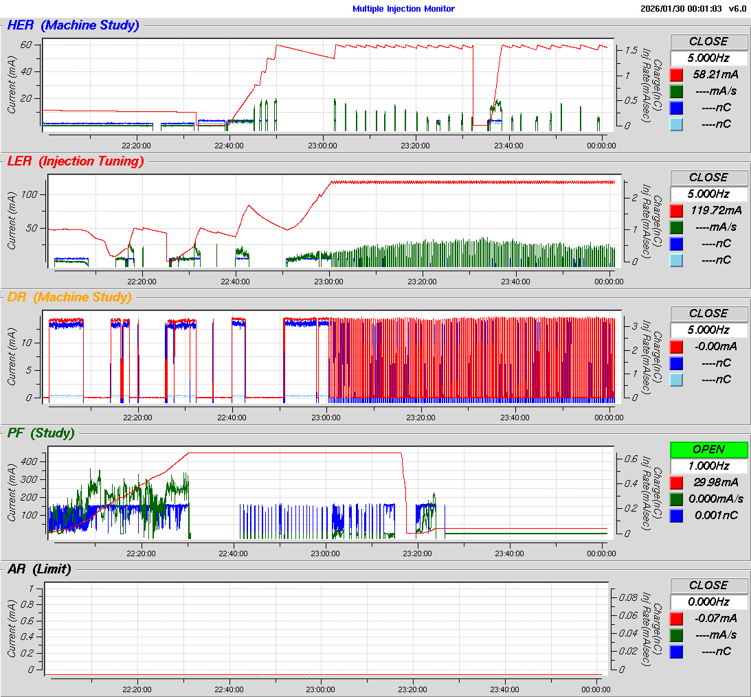Click the LER red current color swatch
The image size is (751, 697).
677,210
